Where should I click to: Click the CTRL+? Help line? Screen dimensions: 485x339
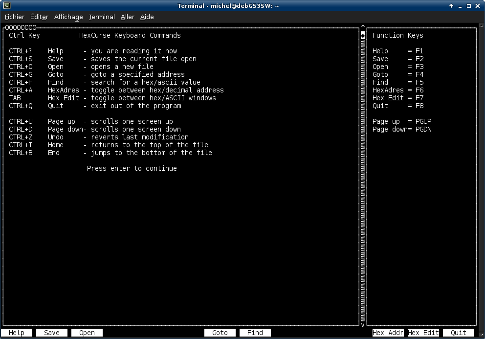tap(93, 51)
